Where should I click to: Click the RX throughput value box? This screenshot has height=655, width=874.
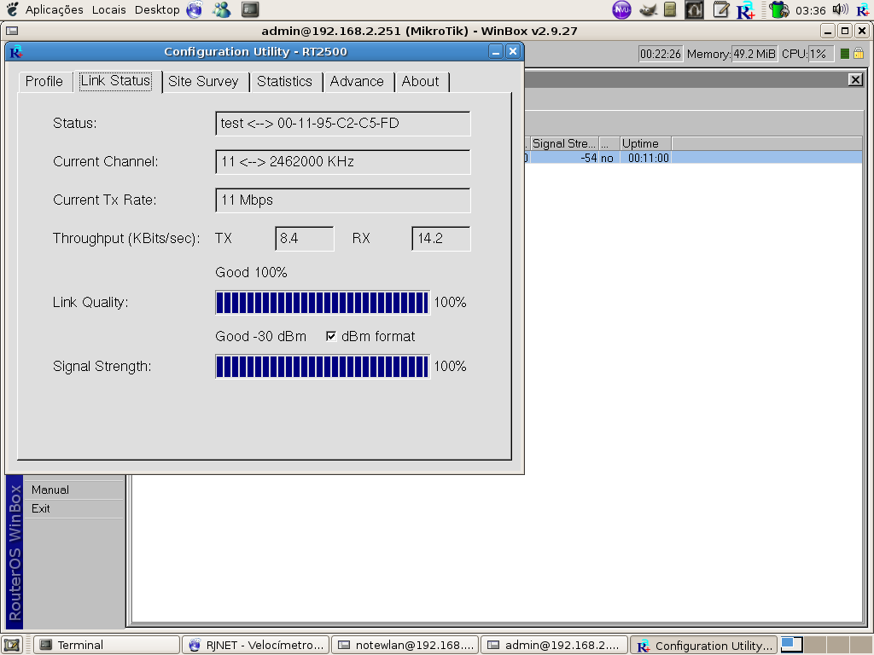click(x=441, y=239)
